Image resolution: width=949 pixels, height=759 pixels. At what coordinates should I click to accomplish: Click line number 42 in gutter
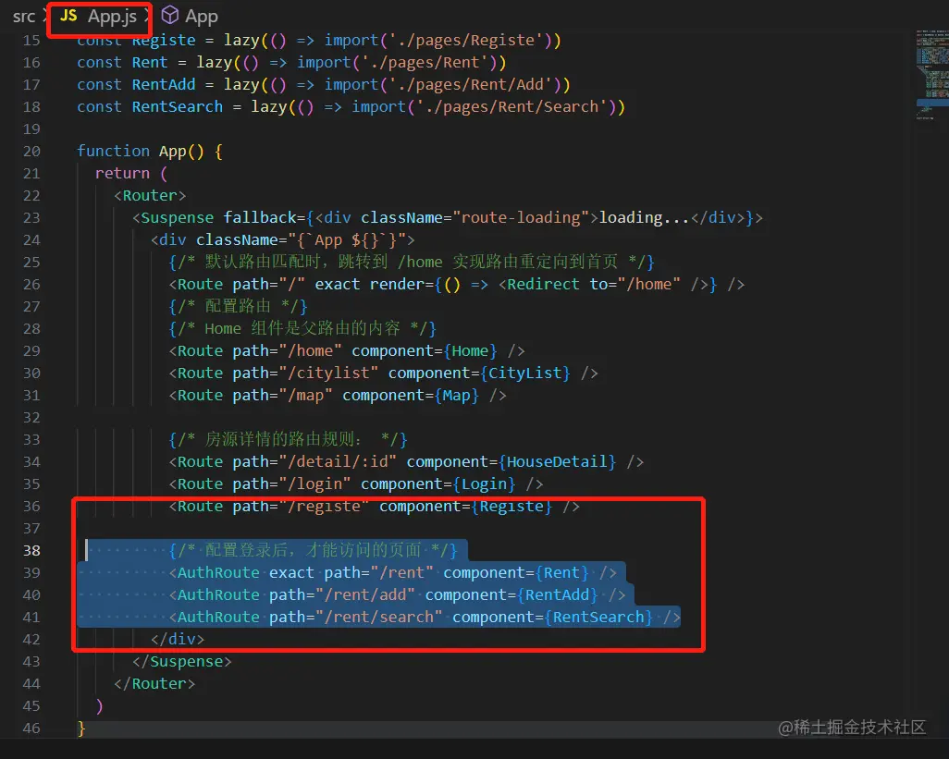[x=31, y=640]
